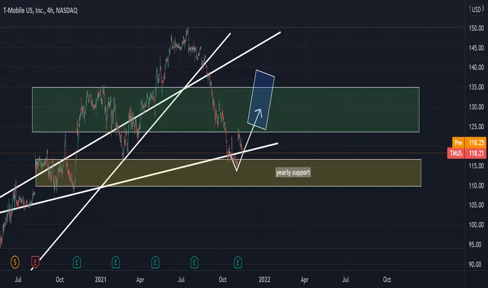Click the 110.00 price axis label

476,185
